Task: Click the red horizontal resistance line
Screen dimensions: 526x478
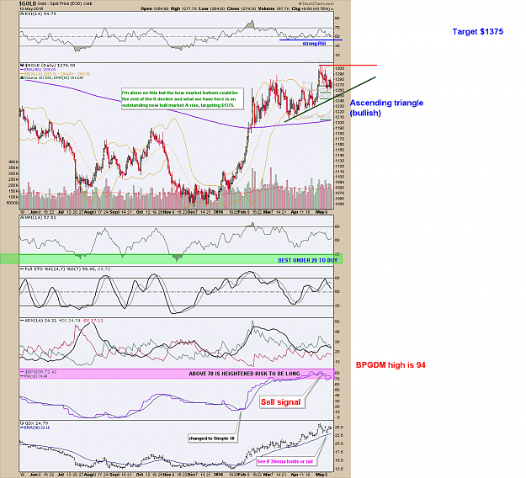Action: click(348, 66)
